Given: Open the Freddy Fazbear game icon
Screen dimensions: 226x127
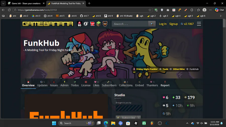Looking at the screenshot, I should pyautogui.click(x=105, y=24).
